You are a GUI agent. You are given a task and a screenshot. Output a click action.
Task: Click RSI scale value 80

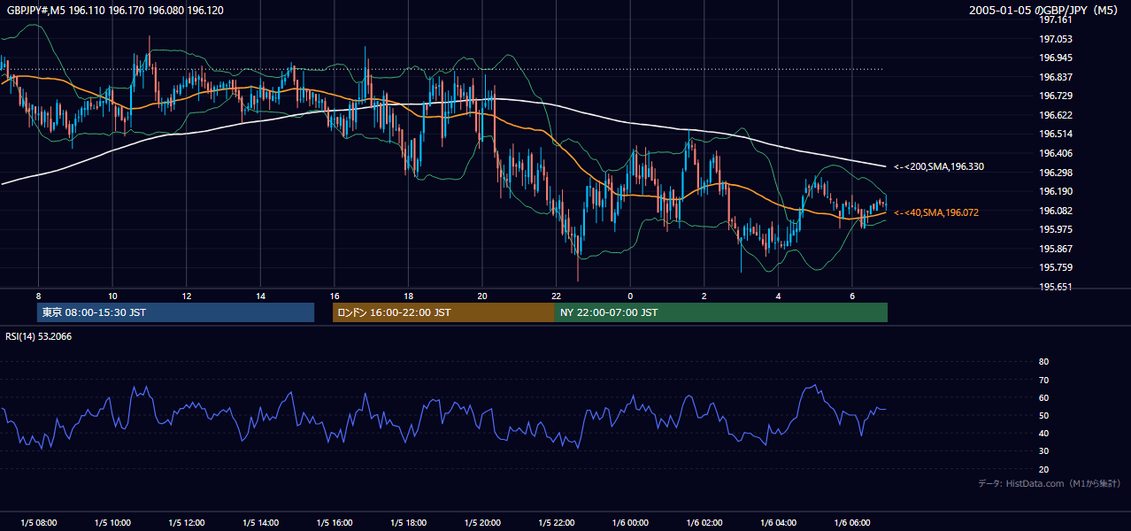pos(1043,362)
